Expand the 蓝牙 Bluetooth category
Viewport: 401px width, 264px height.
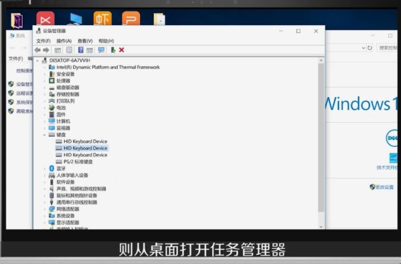45,169
